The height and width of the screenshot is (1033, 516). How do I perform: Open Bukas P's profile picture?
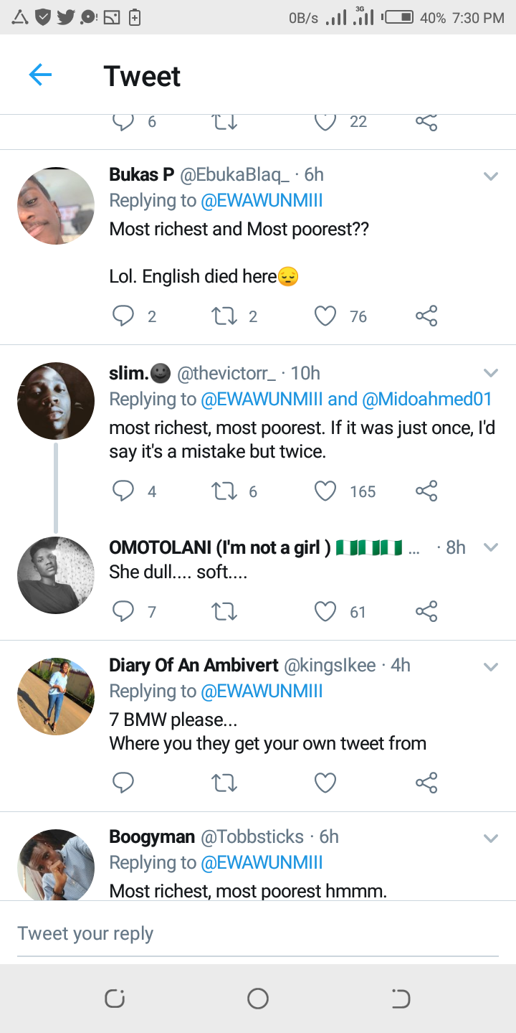[x=56, y=206]
